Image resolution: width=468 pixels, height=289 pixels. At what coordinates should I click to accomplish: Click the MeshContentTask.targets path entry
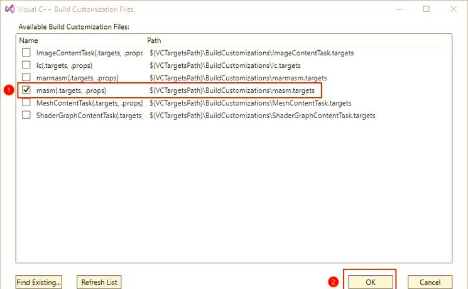coord(251,103)
